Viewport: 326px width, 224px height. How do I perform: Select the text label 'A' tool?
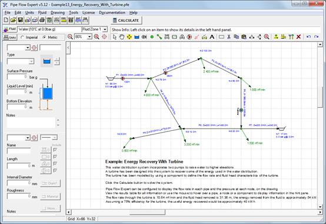tap(212, 37)
